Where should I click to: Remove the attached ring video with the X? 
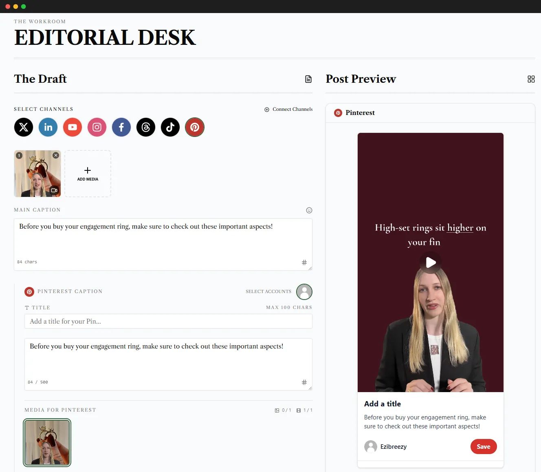[x=56, y=155]
